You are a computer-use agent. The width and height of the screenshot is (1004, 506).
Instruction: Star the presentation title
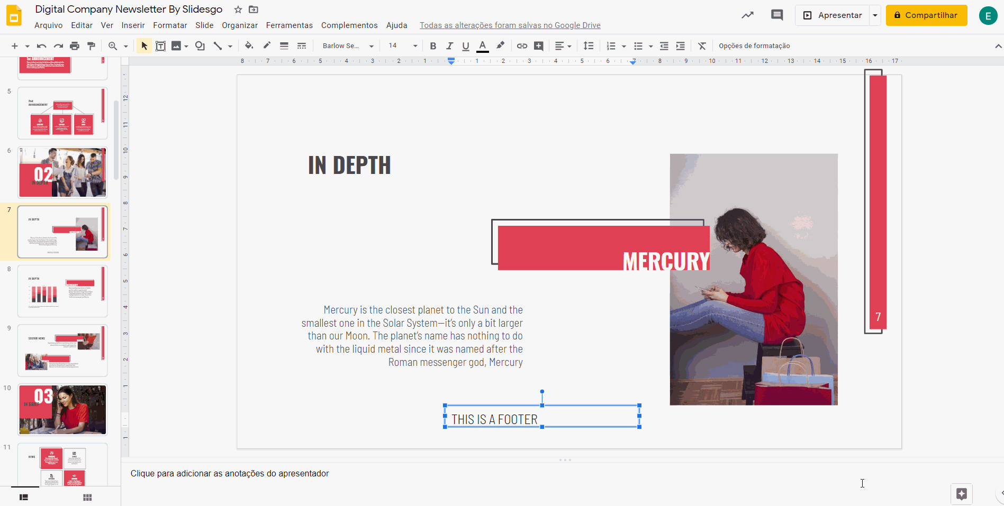[238, 10]
